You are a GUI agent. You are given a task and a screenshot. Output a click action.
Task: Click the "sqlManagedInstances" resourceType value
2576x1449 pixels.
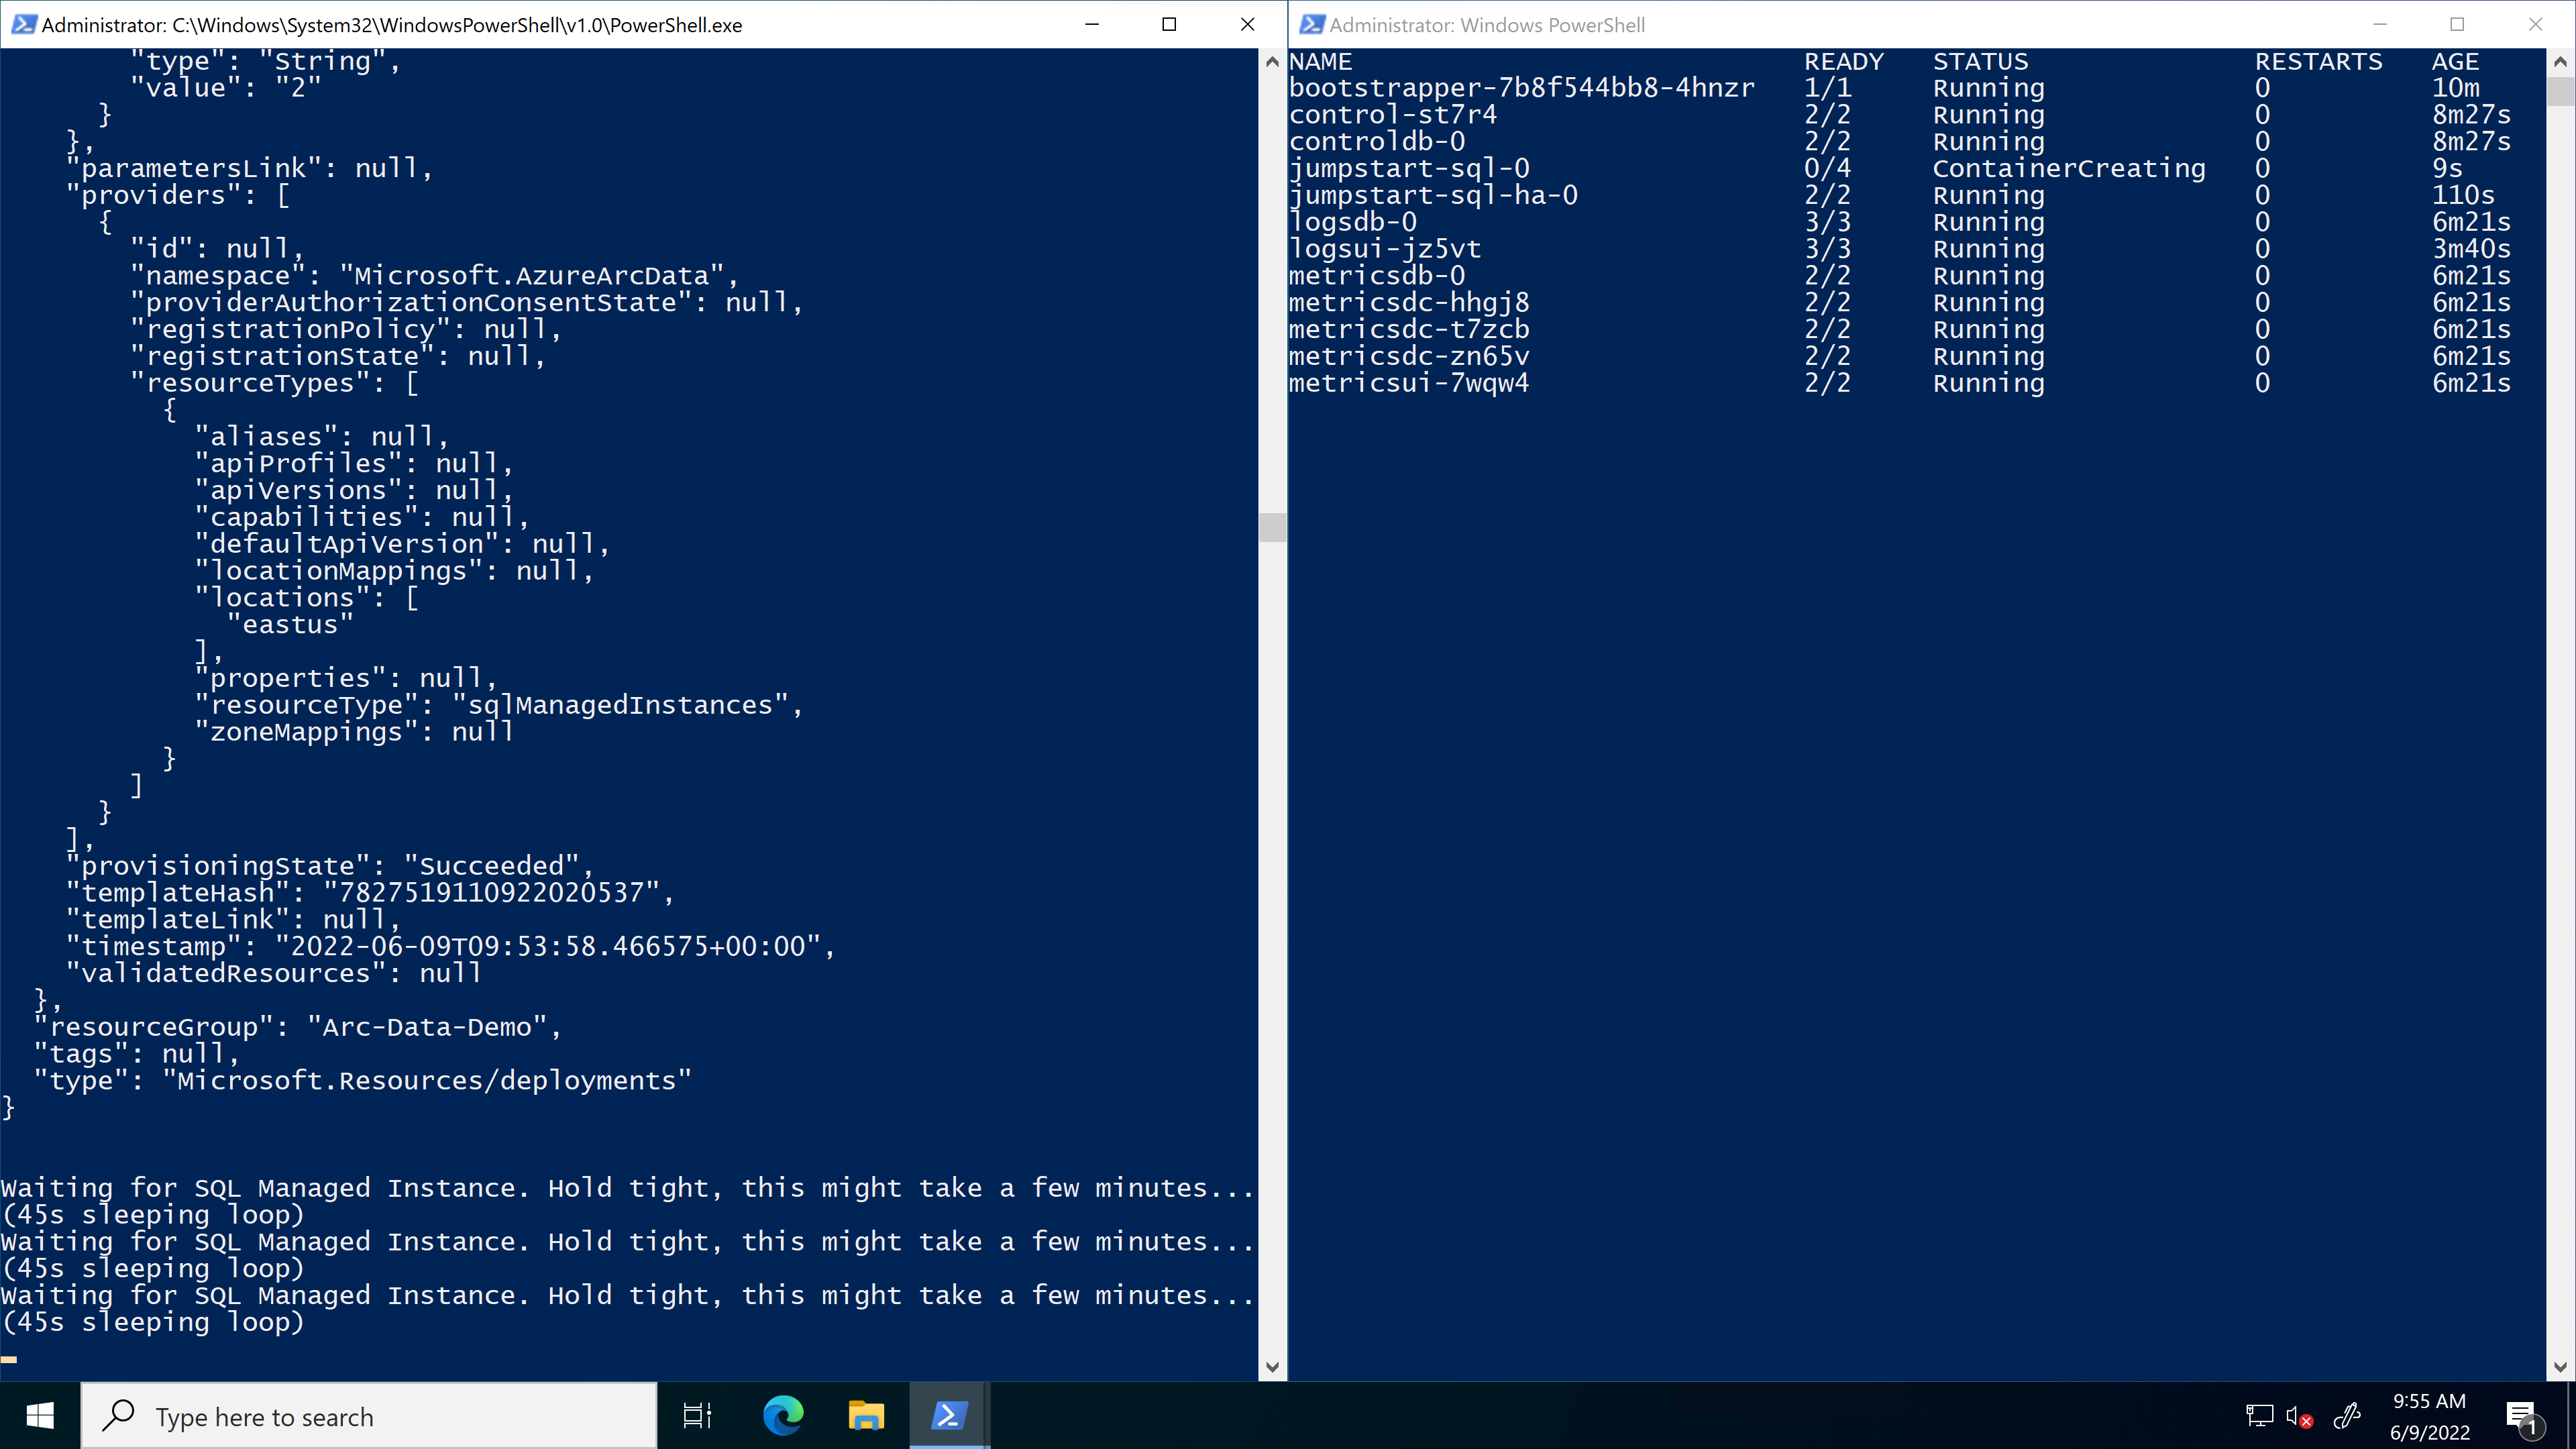click(620, 705)
